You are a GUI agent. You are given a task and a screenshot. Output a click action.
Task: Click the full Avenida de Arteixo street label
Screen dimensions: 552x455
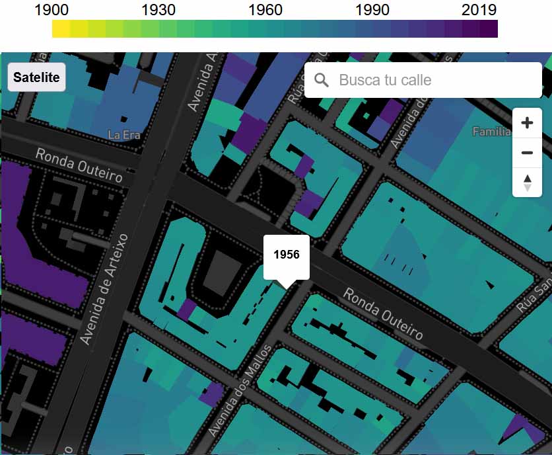(x=104, y=293)
